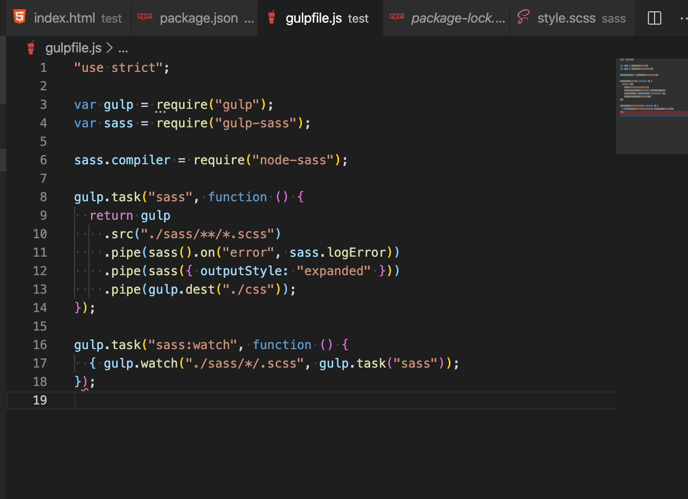
Task: Click sass.logError on line 11
Action: 337,253
